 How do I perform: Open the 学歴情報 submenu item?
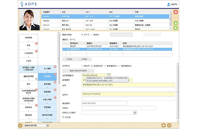[x=47, y=108]
